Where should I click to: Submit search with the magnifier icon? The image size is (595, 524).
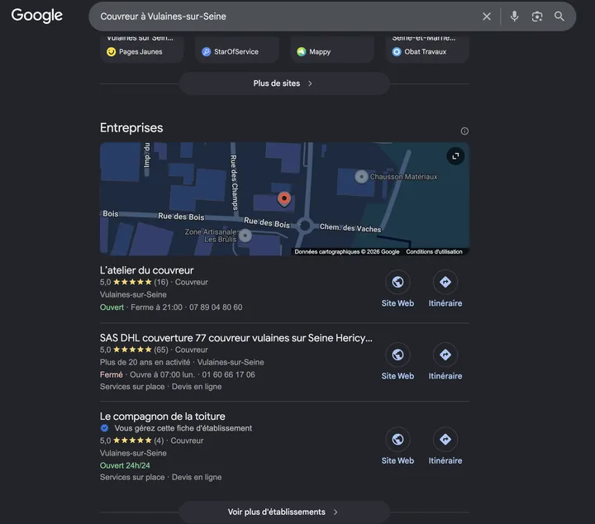[559, 17]
